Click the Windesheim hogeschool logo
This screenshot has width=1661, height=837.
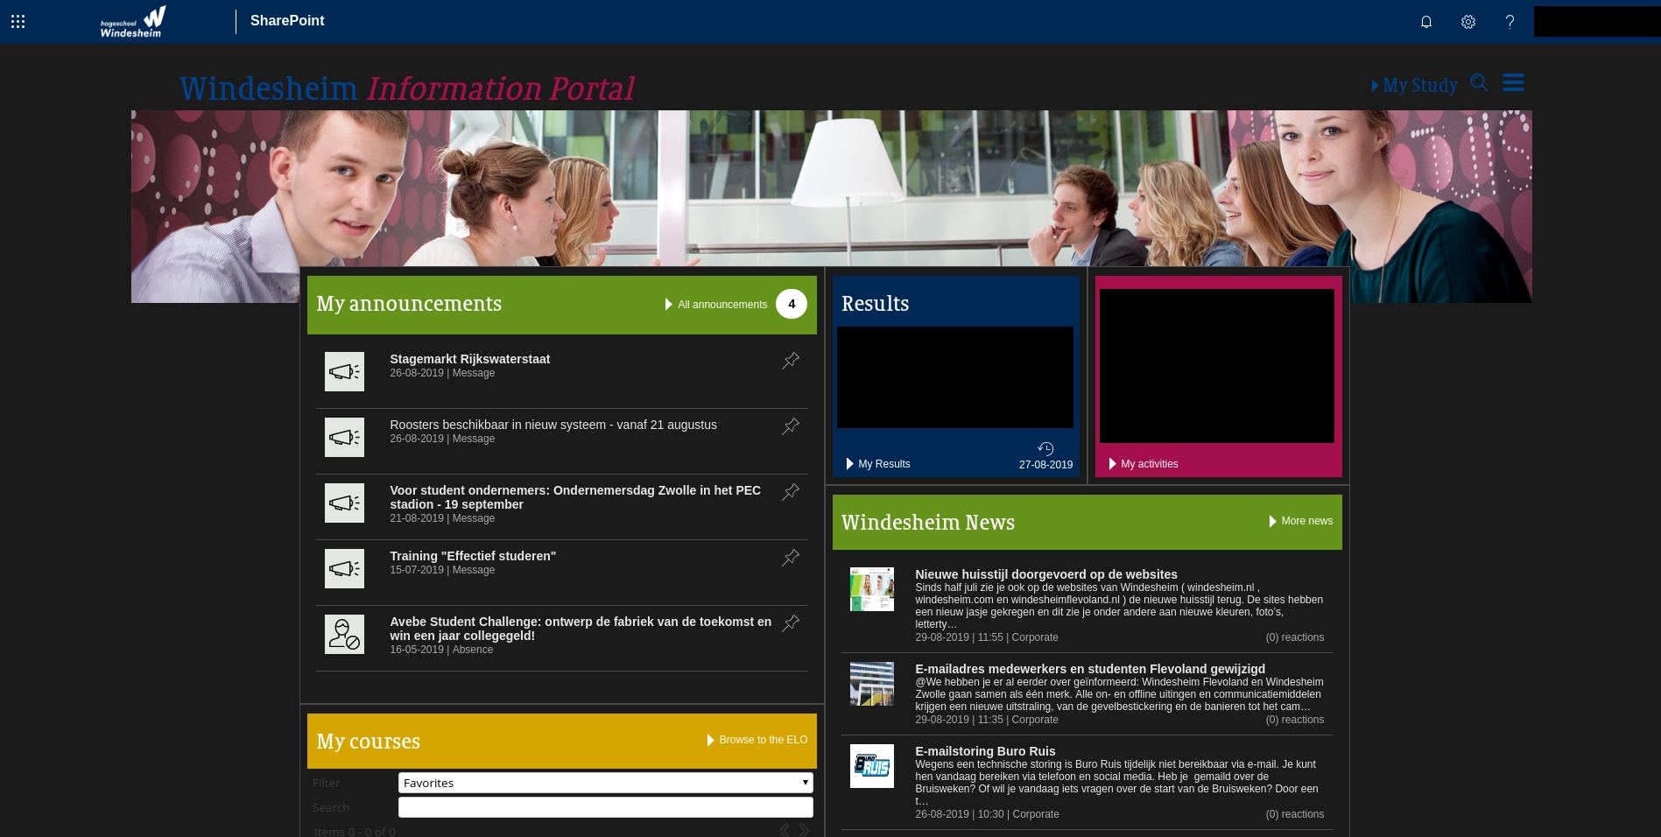click(132, 22)
